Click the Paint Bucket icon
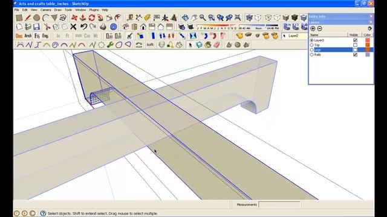 208,45
